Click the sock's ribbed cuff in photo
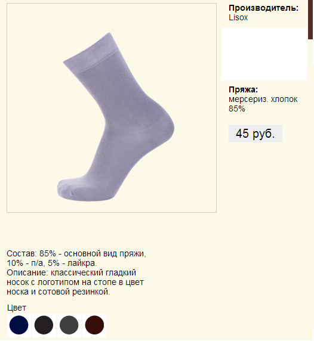Image resolution: width=314 pixels, height=341 pixels. tap(90, 53)
